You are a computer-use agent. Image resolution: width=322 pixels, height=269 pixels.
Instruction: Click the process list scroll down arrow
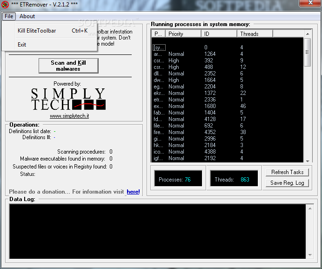(x=308, y=161)
